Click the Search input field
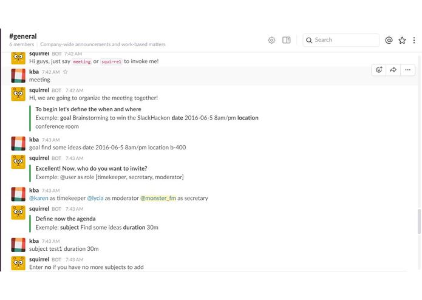Screen dimensions: 422x300 pyautogui.click(x=341, y=40)
